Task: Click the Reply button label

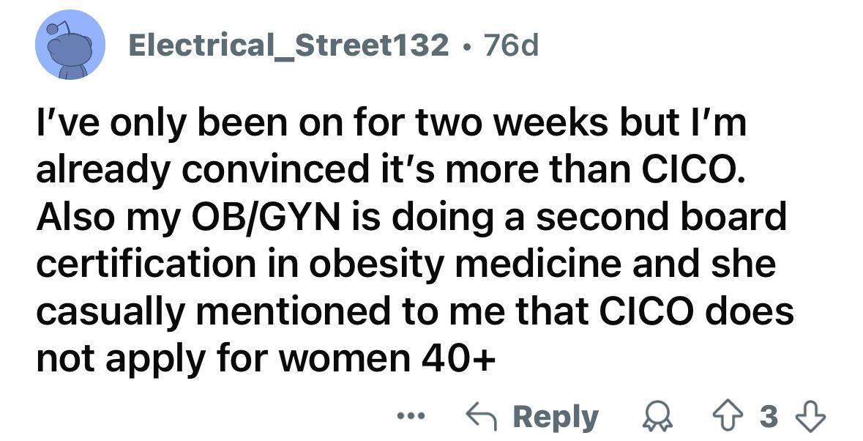Action: [556, 418]
